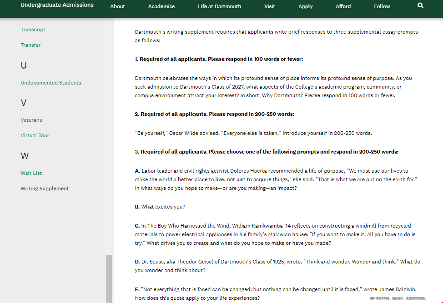Click Apply in the top navigation
The image size is (443, 303).
coord(305,6)
